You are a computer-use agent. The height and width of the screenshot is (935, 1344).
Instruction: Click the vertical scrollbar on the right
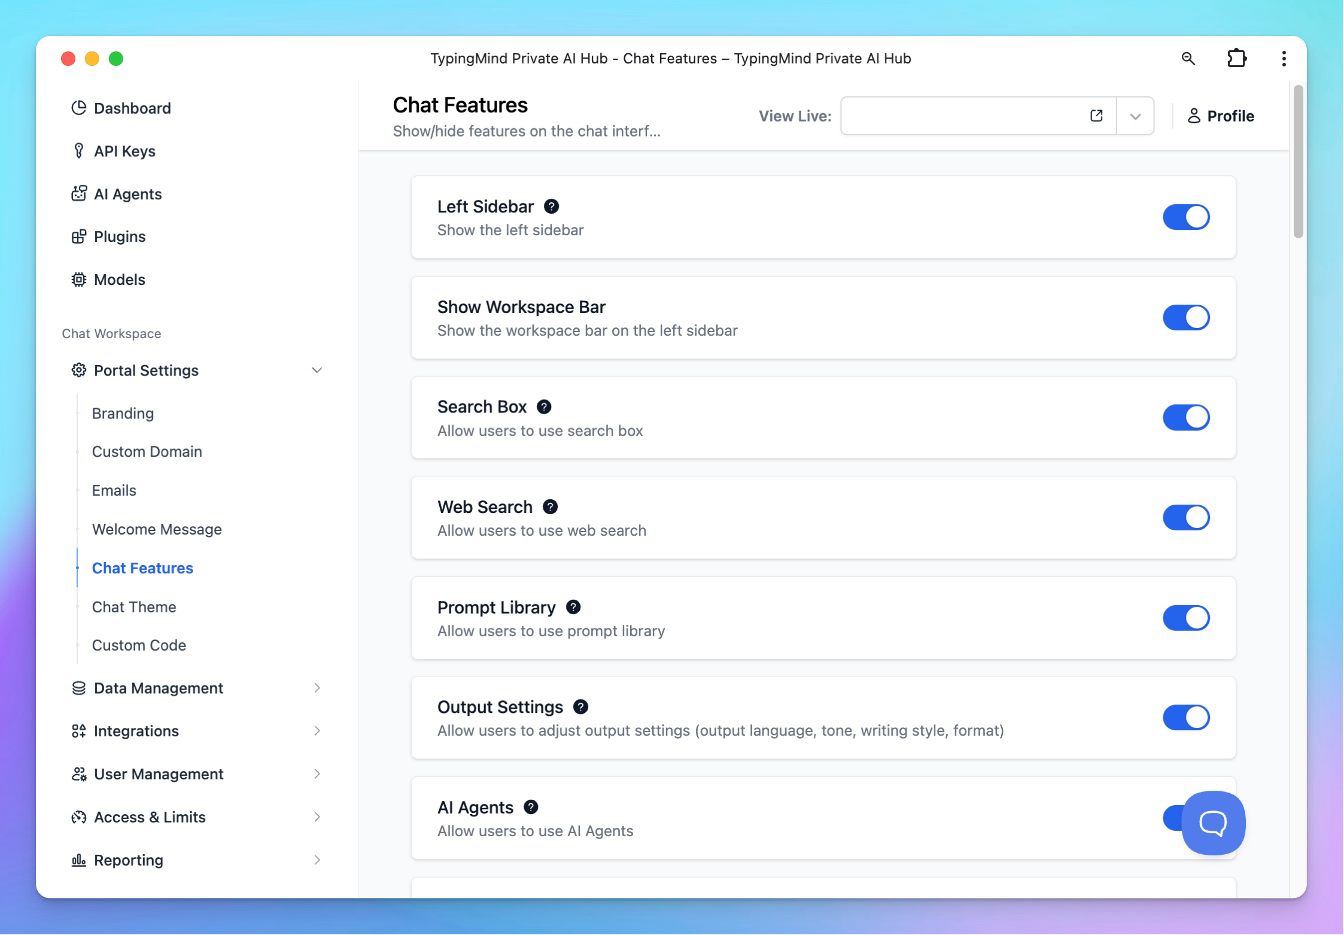(x=1297, y=162)
